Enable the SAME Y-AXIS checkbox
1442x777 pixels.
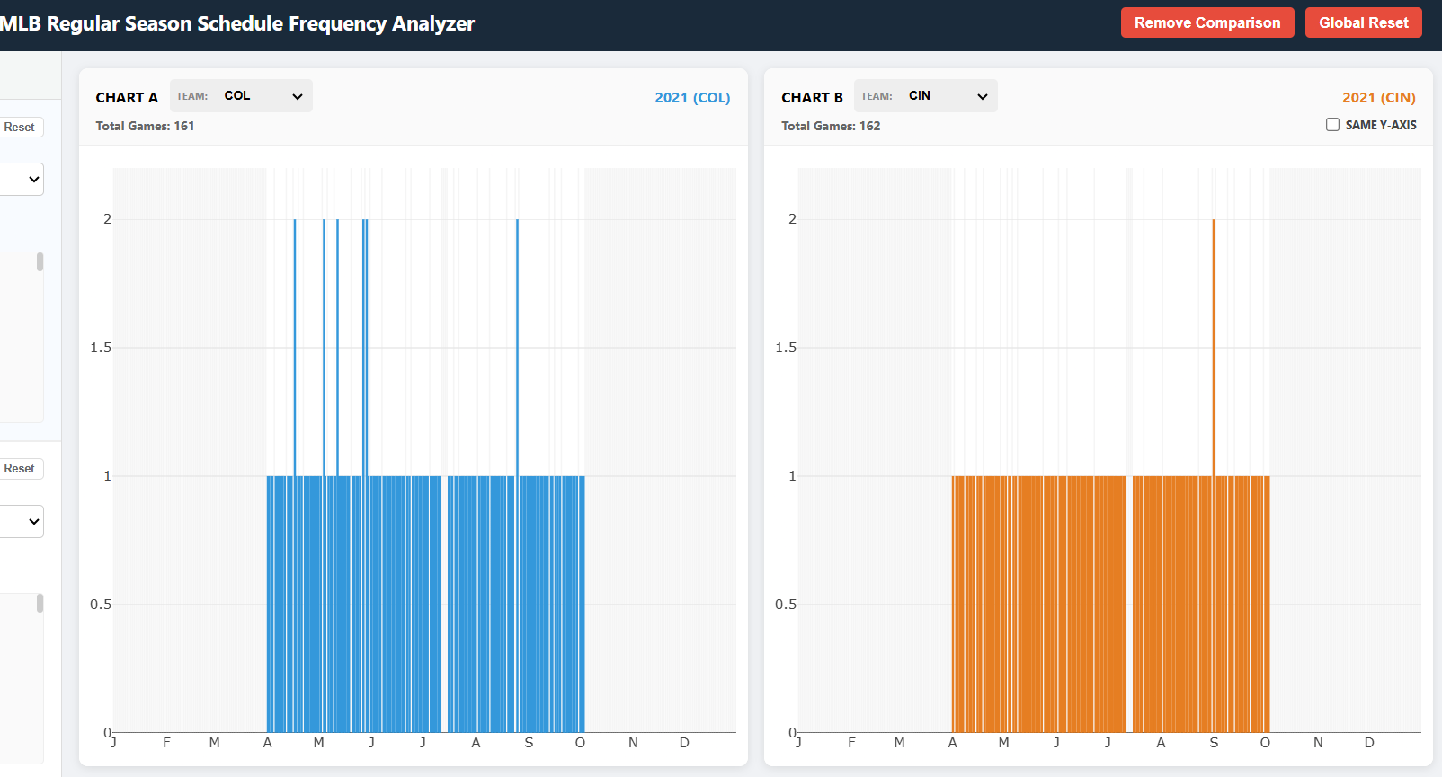[1332, 125]
